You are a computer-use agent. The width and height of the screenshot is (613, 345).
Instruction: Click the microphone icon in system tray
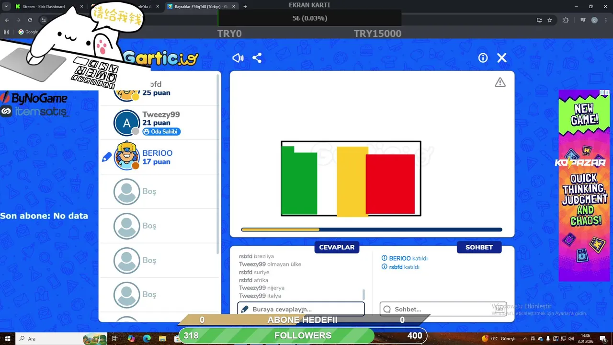(x=548, y=339)
